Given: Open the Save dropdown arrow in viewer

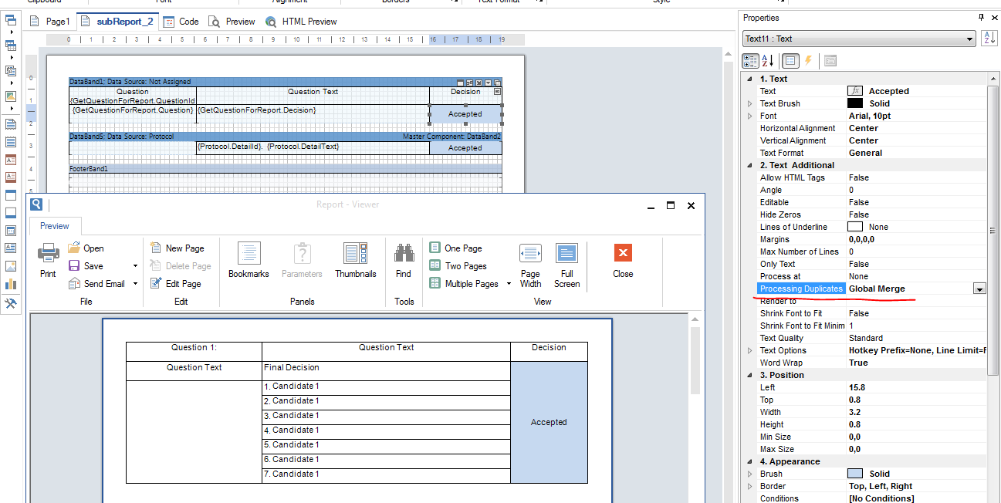Looking at the screenshot, I should (135, 266).
